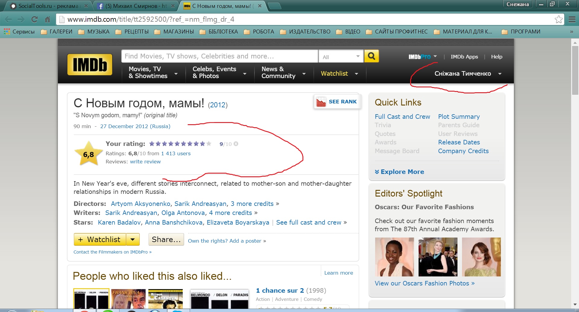Click the browser forward arrow
The image size is (579, 312).
point(21,20)
